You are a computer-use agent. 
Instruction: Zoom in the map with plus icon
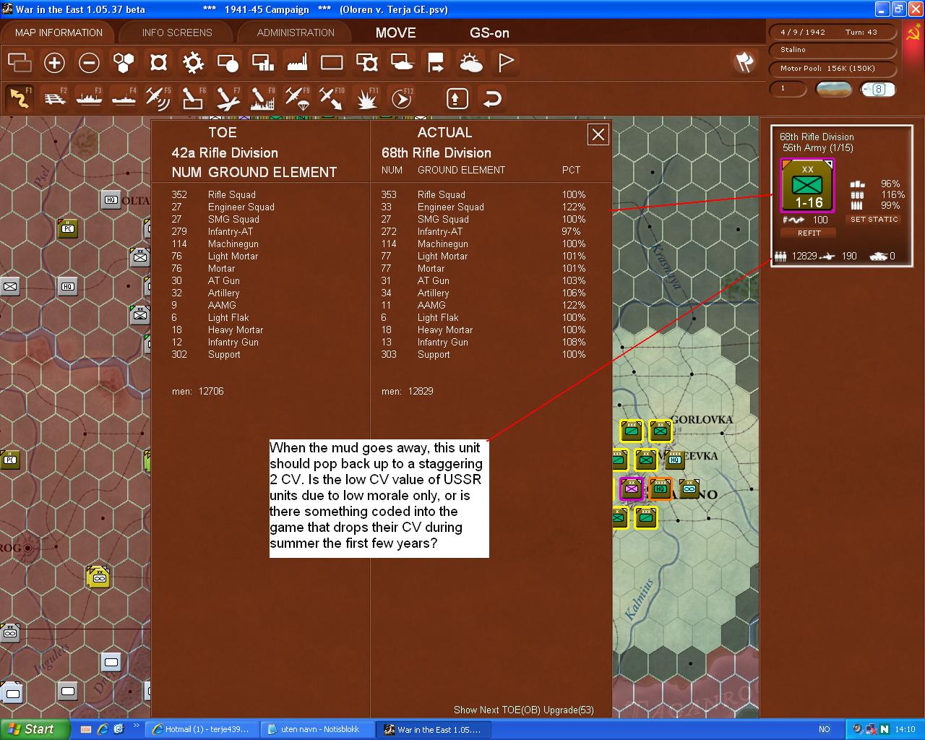tap(54, 63)
